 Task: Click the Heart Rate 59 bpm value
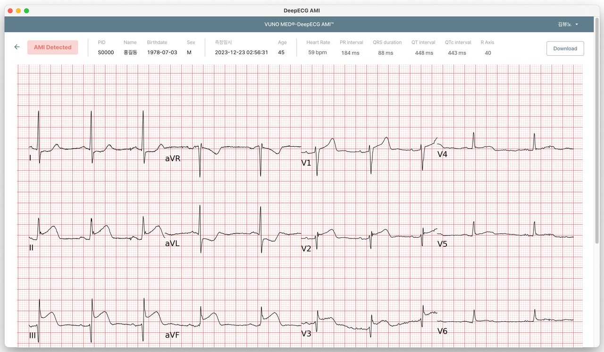point(317,52)
